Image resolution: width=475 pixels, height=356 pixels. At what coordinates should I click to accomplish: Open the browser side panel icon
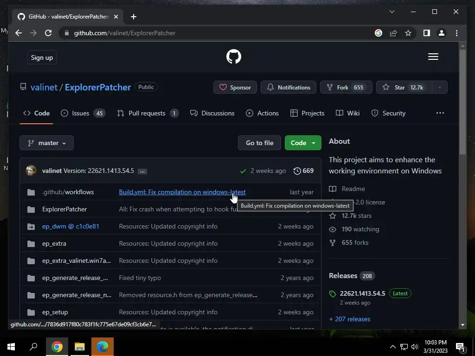pos(427,33)
